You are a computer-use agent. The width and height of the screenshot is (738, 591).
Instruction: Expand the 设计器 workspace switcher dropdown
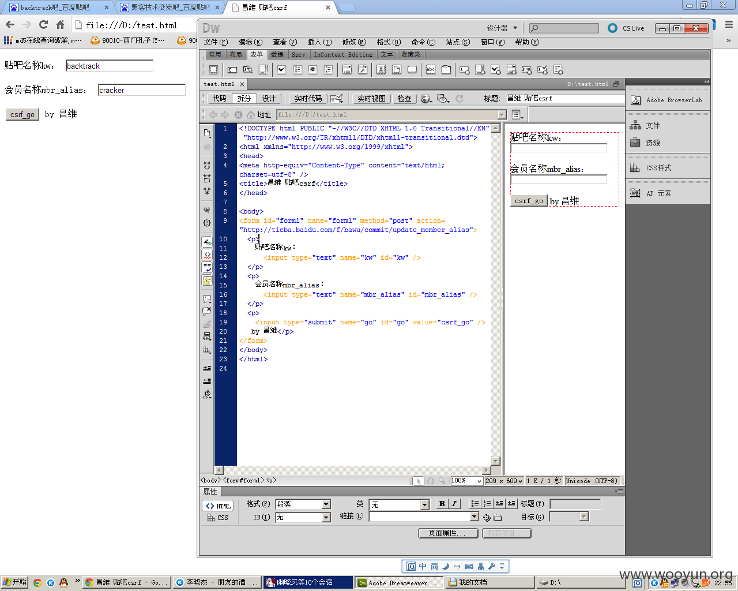pos(502,28)
